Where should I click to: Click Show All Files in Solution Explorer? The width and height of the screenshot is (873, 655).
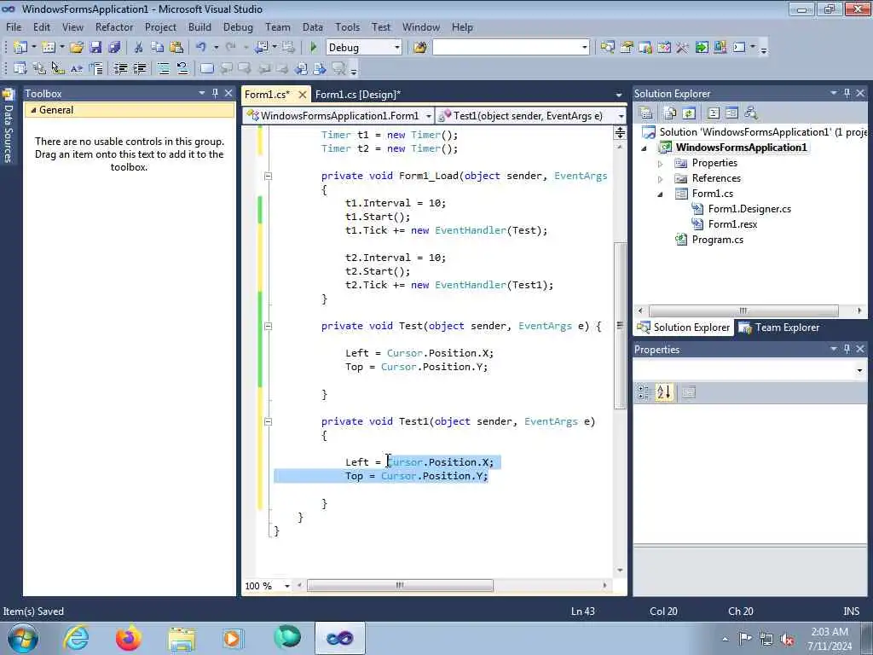point(670,113)
